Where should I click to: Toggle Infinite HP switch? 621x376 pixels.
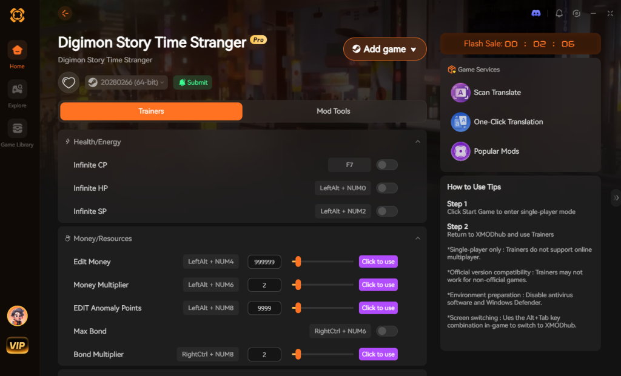pos(386,188)
